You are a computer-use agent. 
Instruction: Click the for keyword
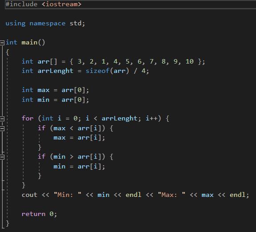28,118
